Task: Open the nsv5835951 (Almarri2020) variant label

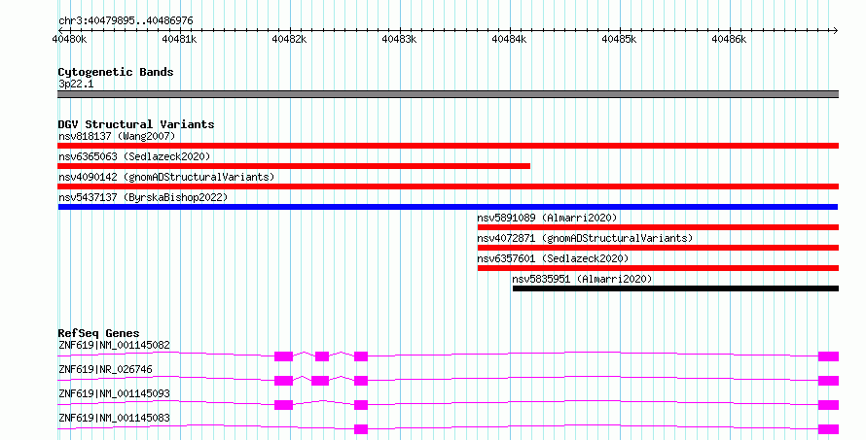Action: tap(582, 279)
